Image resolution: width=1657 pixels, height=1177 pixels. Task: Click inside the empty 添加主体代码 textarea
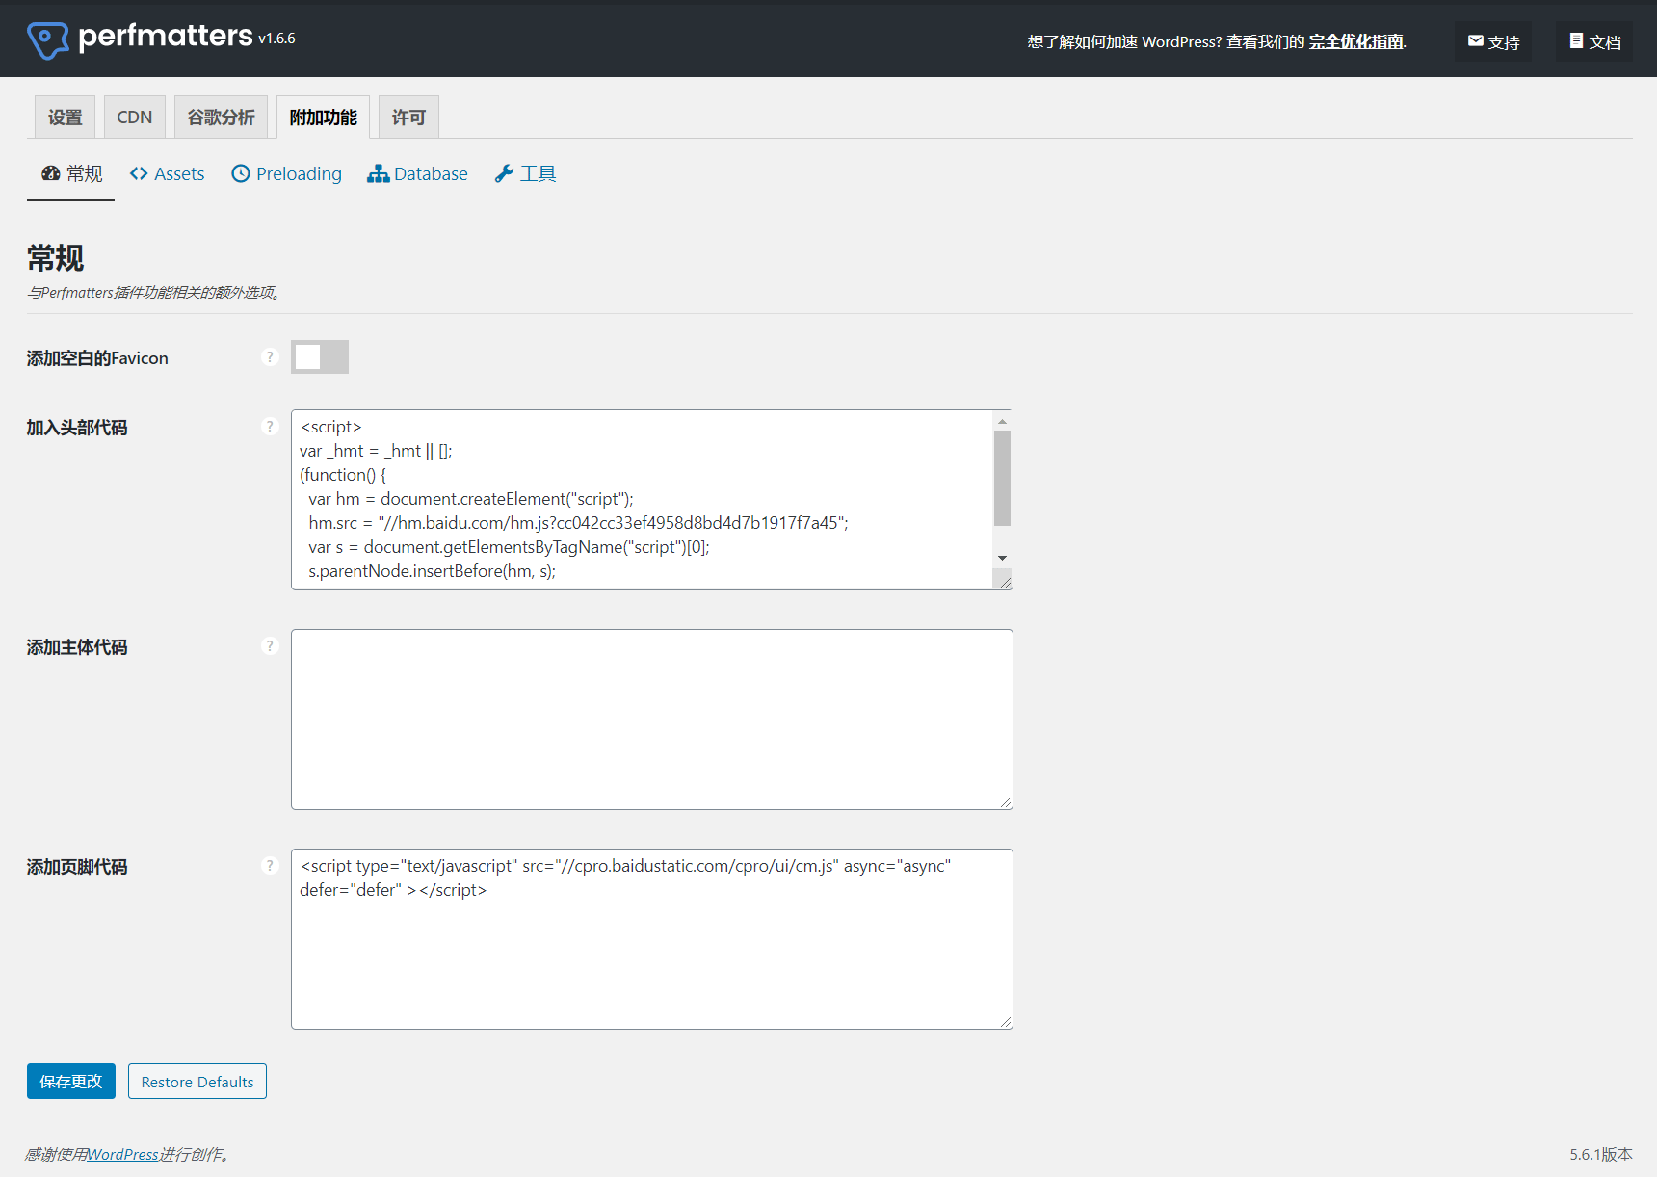[652, 719]
